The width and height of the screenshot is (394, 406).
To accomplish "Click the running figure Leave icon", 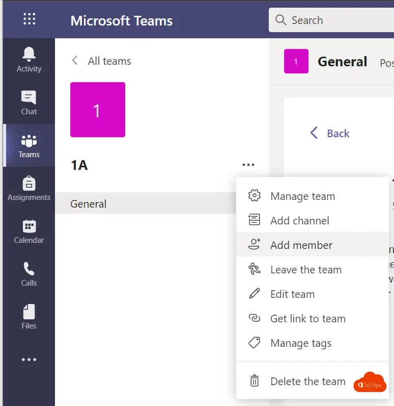I will [x=254, y=269].
